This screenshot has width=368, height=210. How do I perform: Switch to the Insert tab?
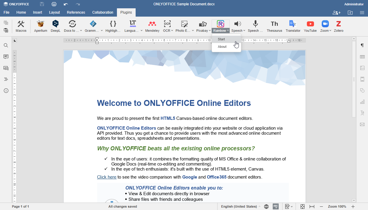38,12
